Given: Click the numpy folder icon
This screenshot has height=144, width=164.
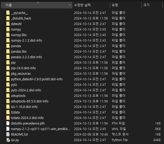Looking at the screenshot, I should (8, 29).
